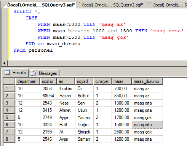Click the soyad cell Saman

[84, 139]
